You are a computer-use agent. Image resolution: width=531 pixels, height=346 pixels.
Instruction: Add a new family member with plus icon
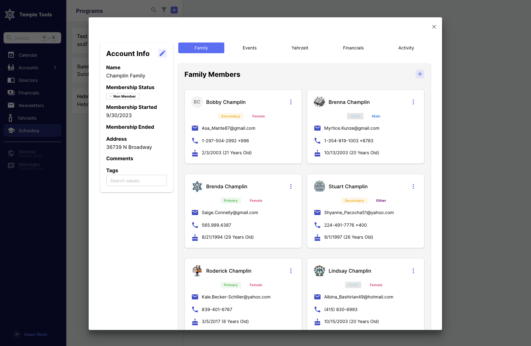click(x=420, y=74)
